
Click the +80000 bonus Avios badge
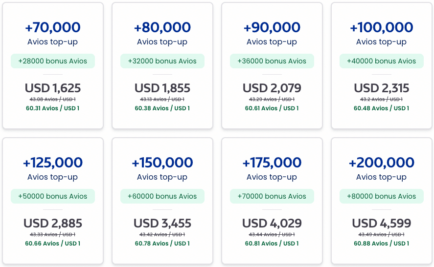point(382,196)
